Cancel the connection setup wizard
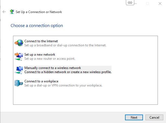Screen dimensions: 166x123 pos(154,118)
